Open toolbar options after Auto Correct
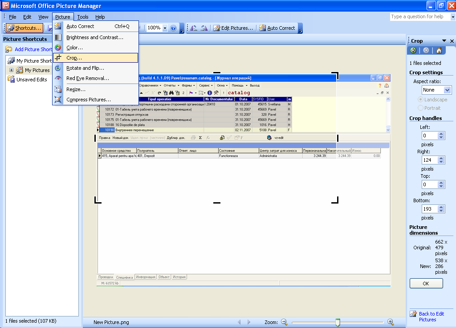The width and height of the screenshot is (456, 328). click(x=301, y=28)
